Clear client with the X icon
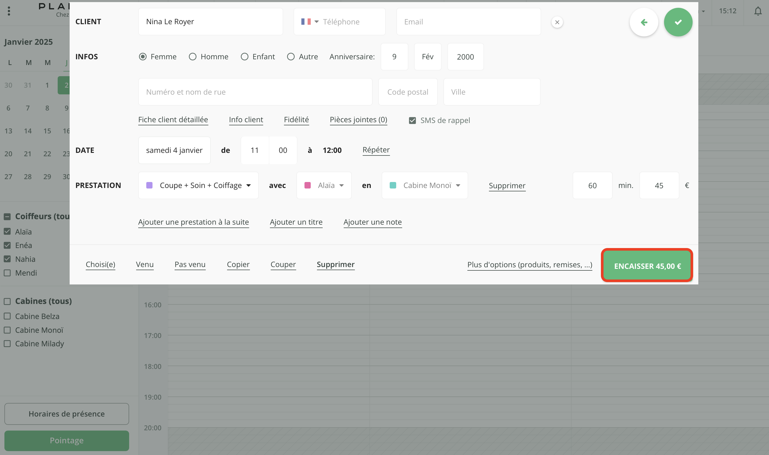Viewport: 769px width, 455px height. pos(557,22)
